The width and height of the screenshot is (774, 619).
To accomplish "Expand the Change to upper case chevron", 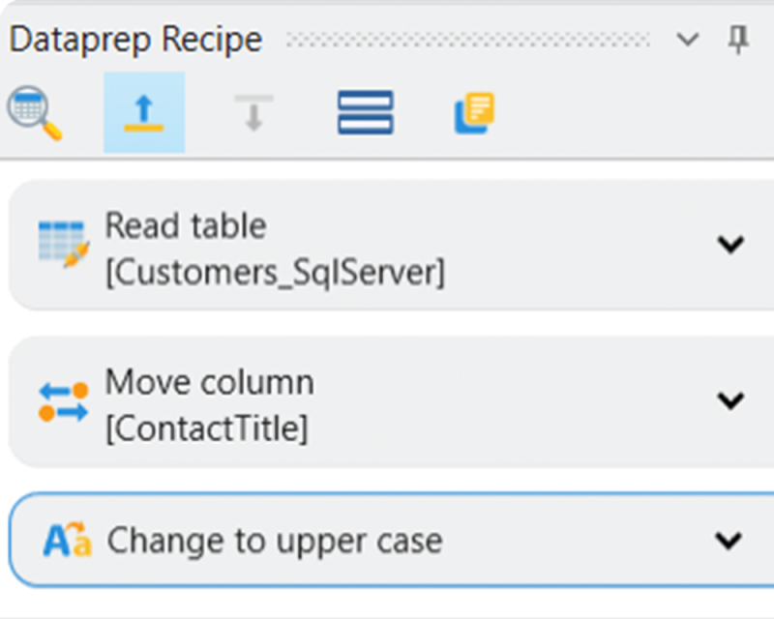I will click(x=729, y=540).
